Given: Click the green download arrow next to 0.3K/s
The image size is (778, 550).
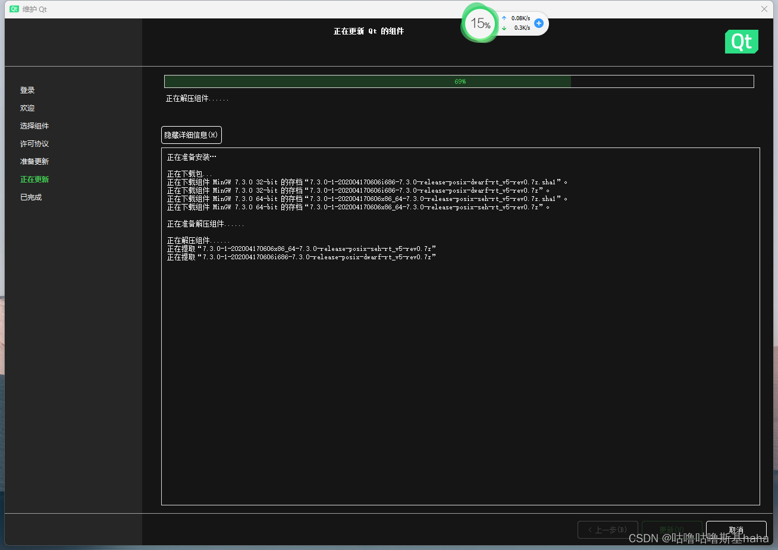Looking at the screenshot, I should [x=503, y=27].
